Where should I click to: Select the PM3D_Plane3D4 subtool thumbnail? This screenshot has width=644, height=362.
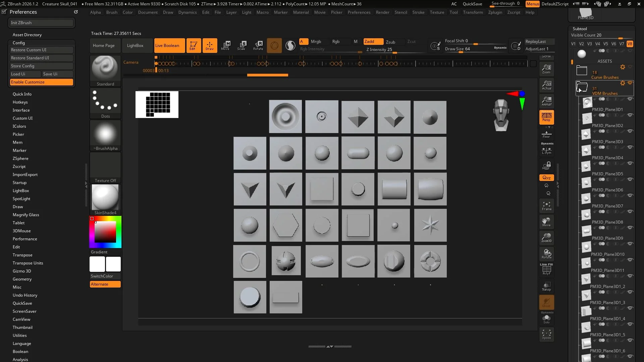click(x=586, y=150)
